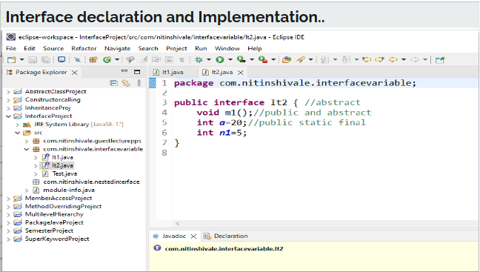Screen dimensions: 480x272
Task: Toggle Show Whitespace Characters pilcrow icon
Action: (x=181, y=60)
